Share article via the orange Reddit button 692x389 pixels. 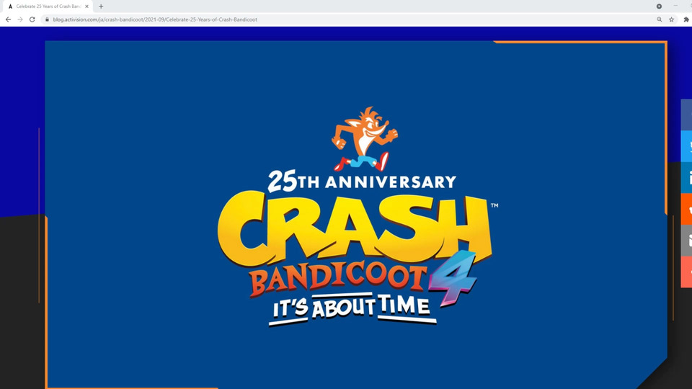[x=686, y=209]
